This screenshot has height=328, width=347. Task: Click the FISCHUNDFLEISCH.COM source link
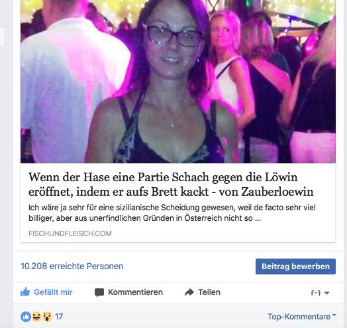point(70,233)
